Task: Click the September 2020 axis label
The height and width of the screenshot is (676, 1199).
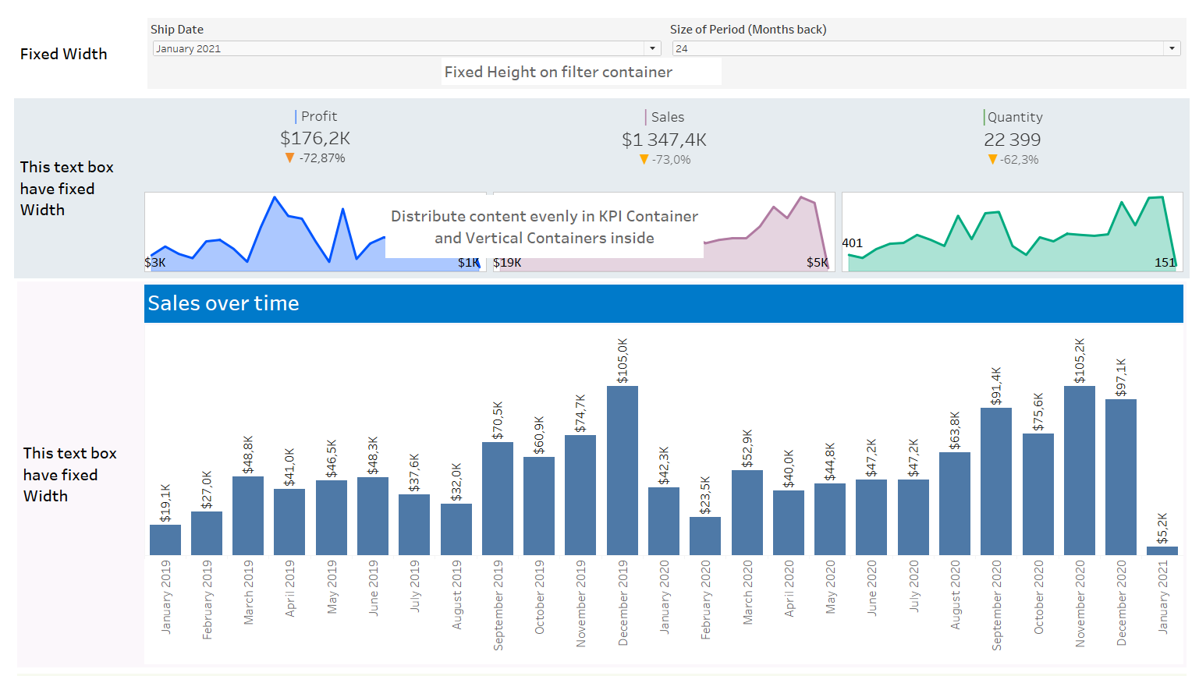Action: tap(996, 605)
